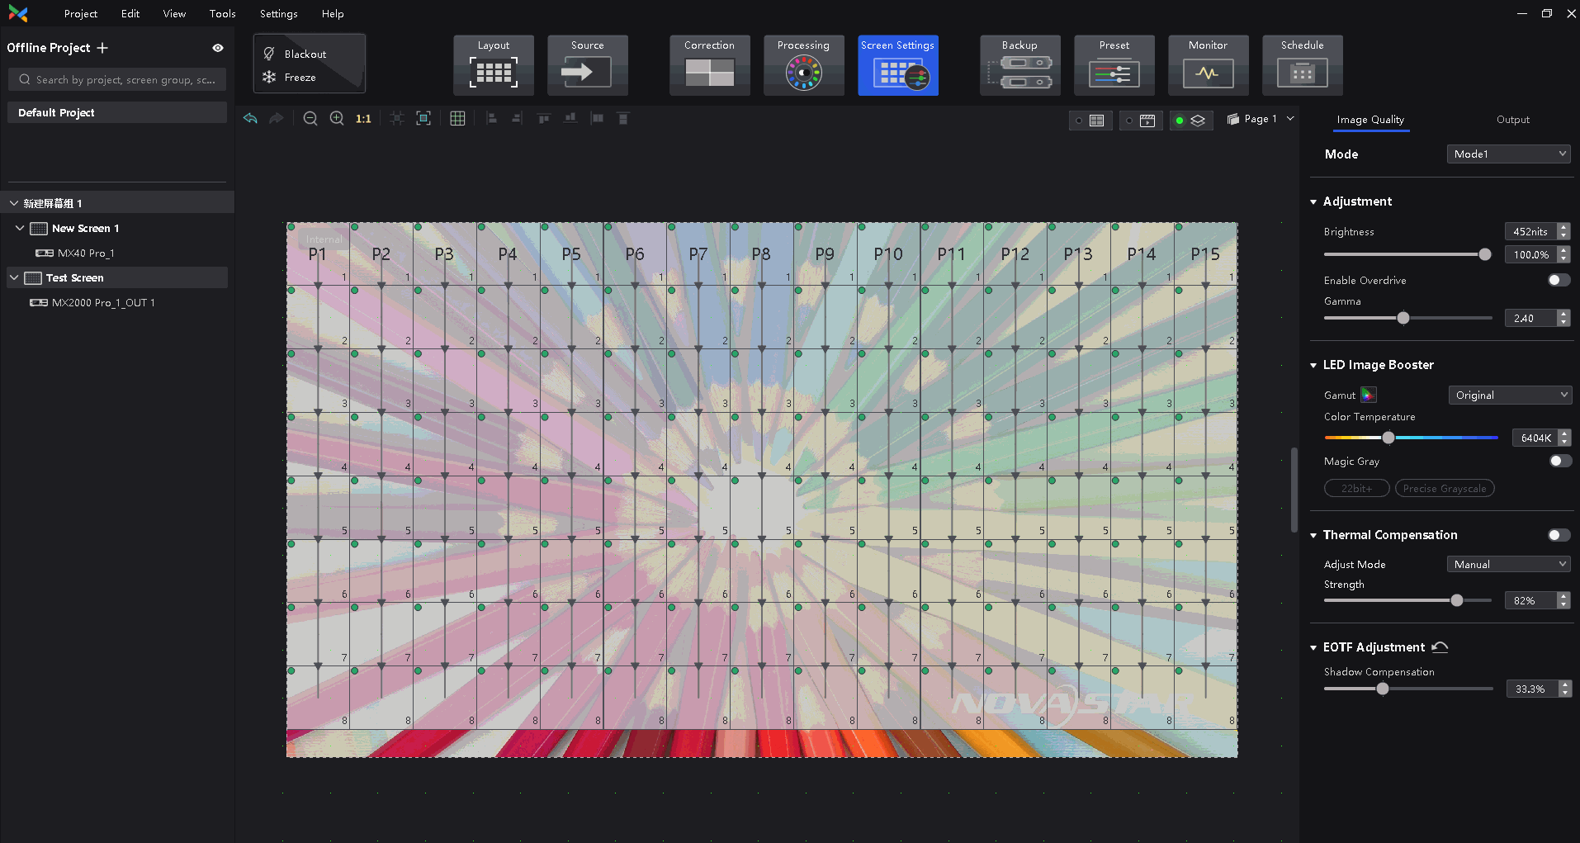Collapse the New Screen 1 tree node
Screen dimensions: 1580x843
[20, 228]
